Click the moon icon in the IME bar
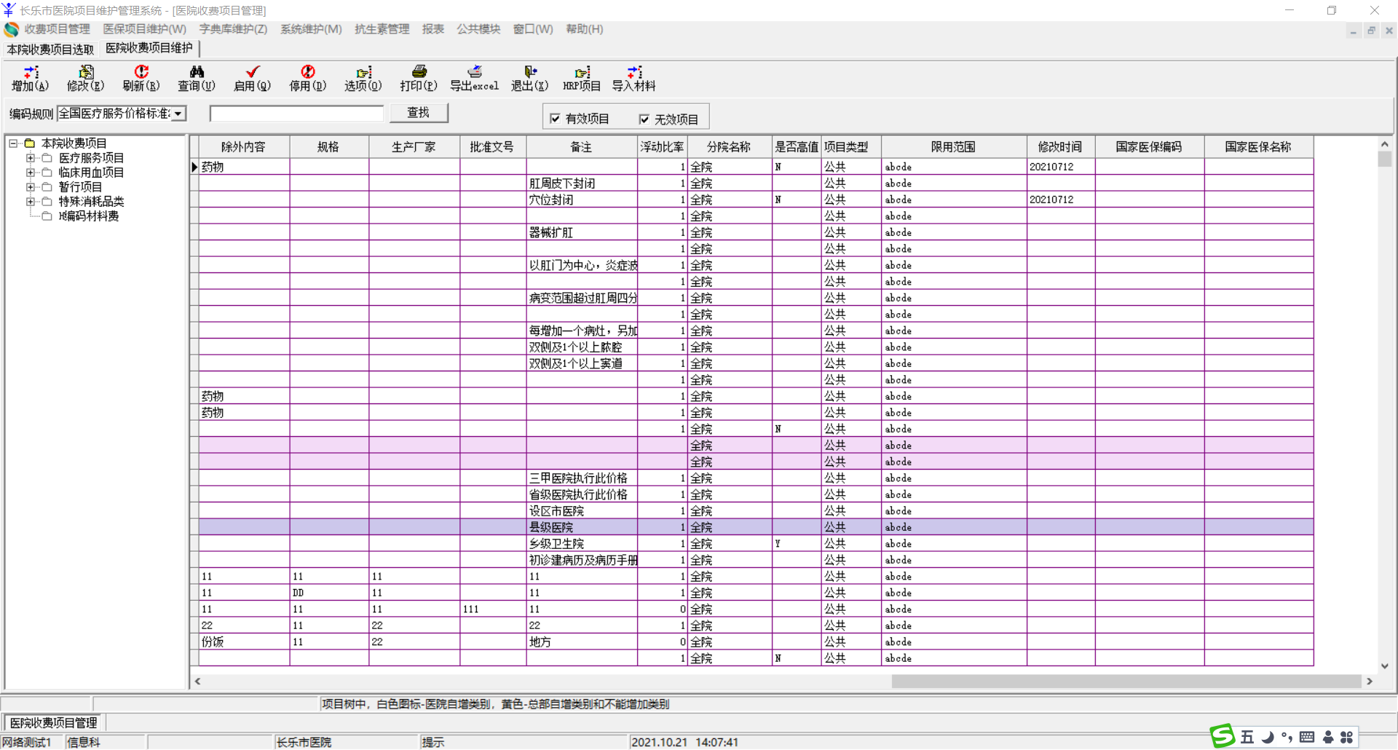Viewport: 1398px width, 750px height. [x=1268, y=737]
